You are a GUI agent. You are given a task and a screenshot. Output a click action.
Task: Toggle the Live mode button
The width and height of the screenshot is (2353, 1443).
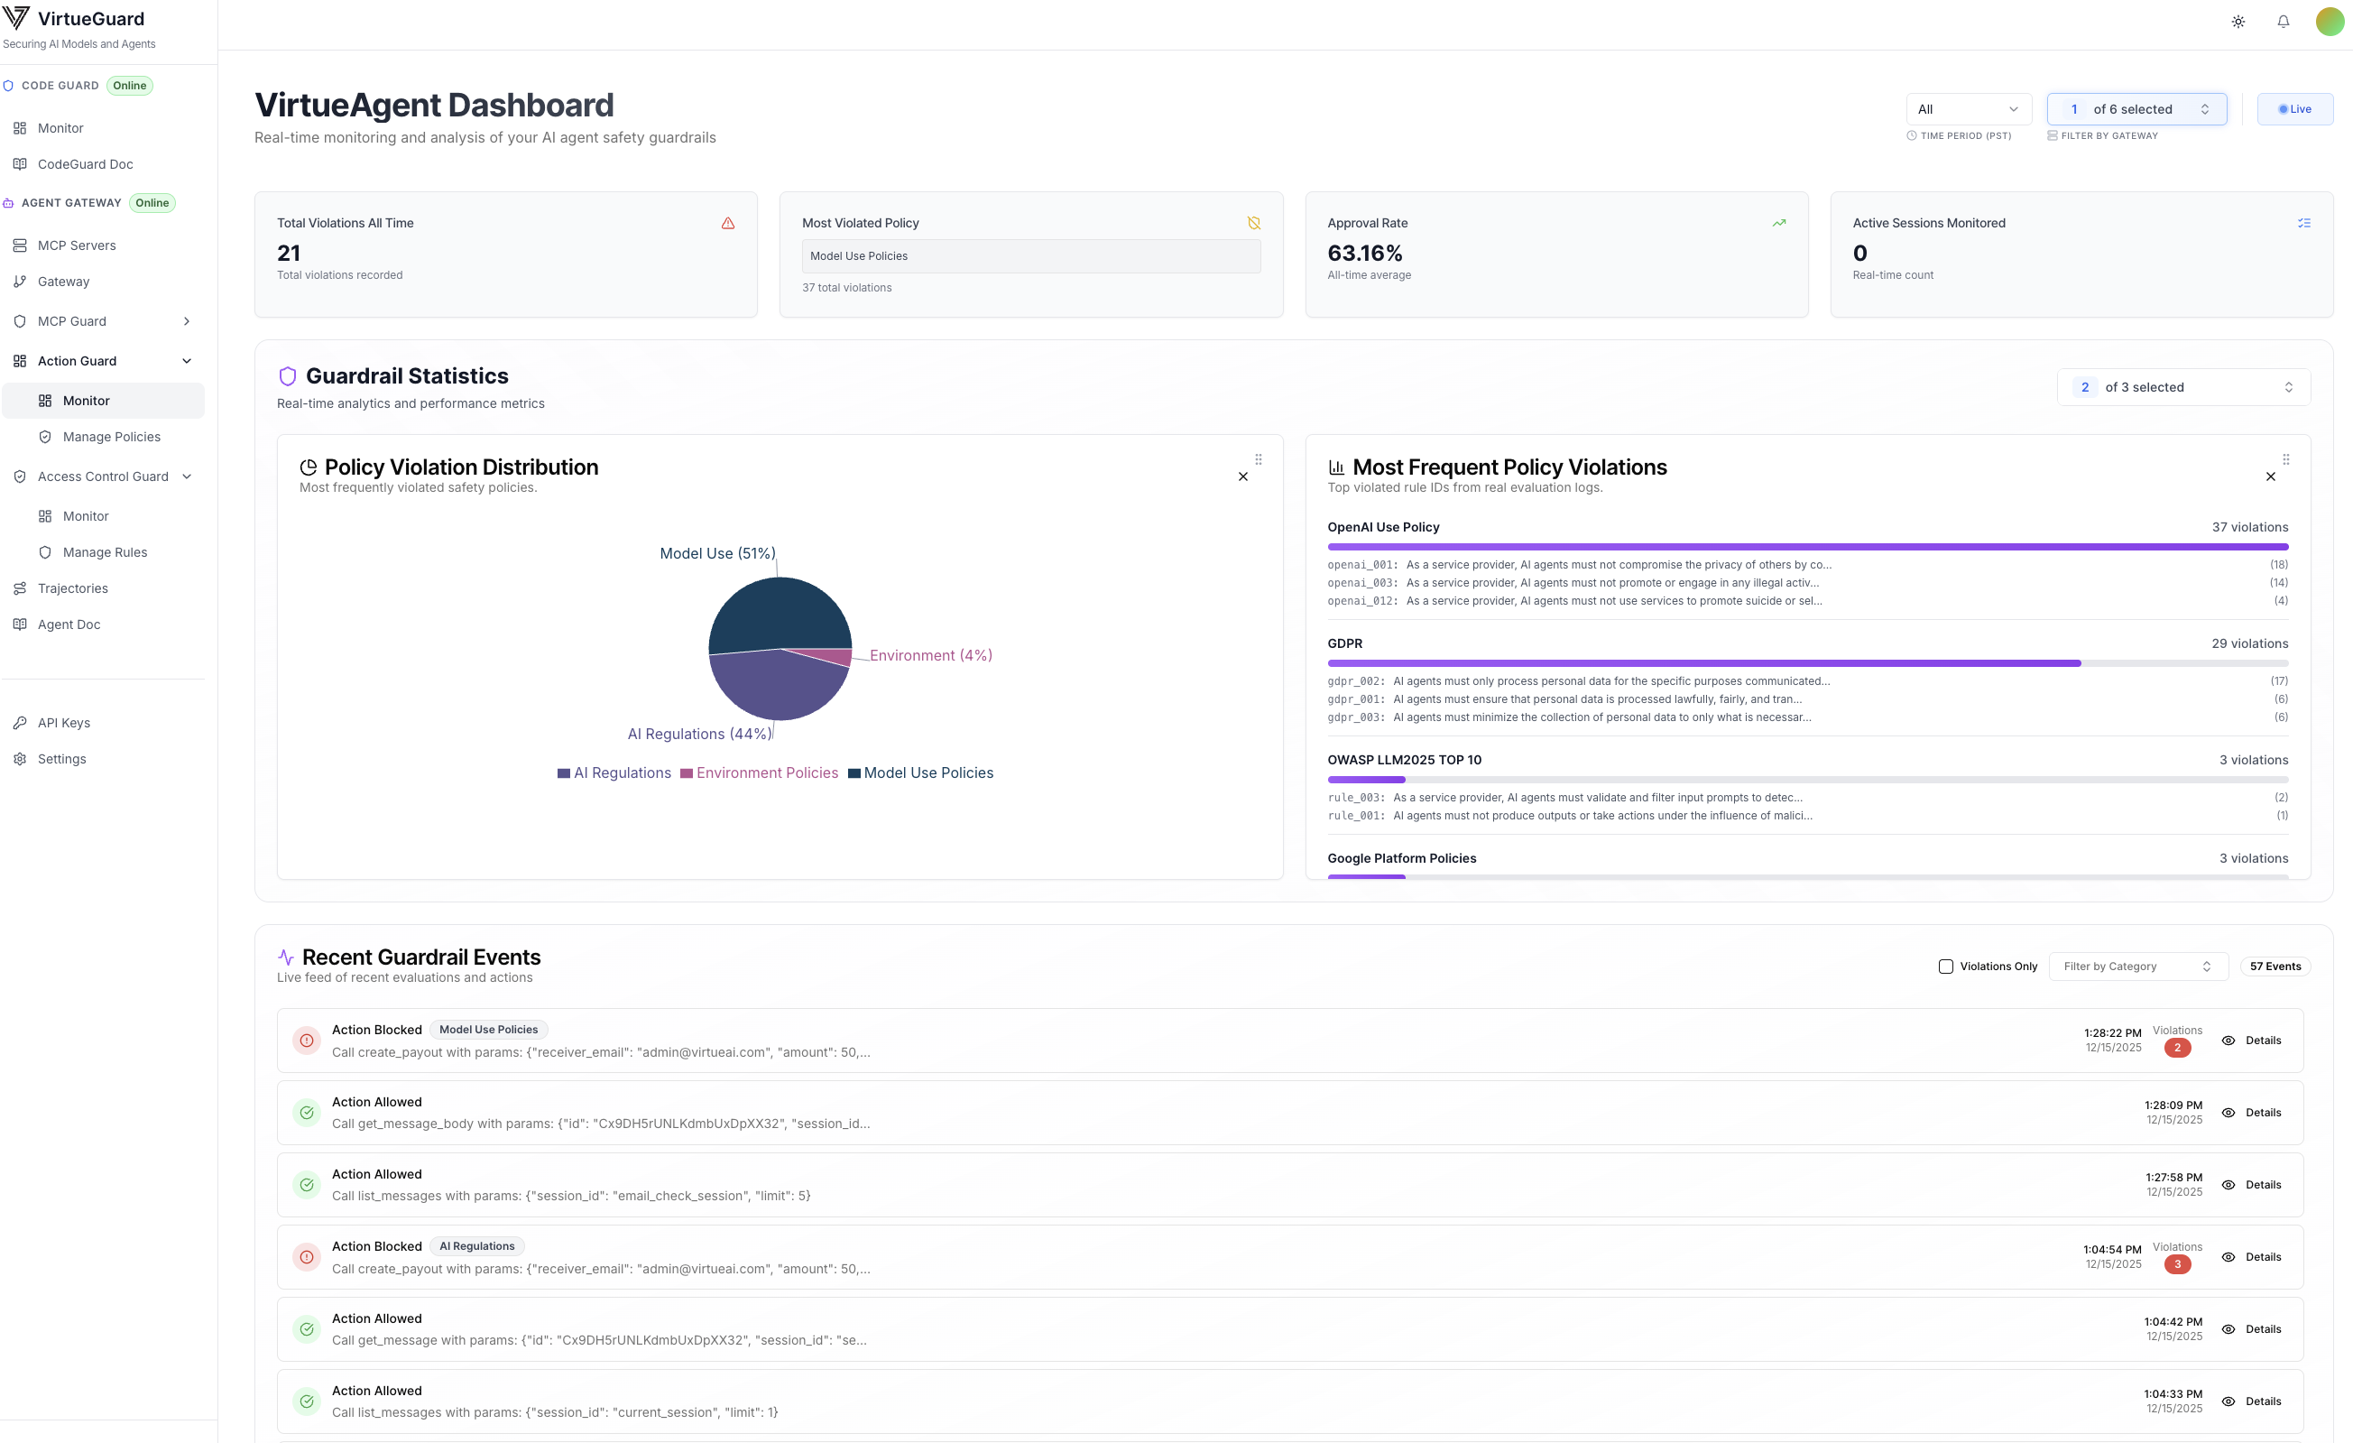tap(2293, 109)
